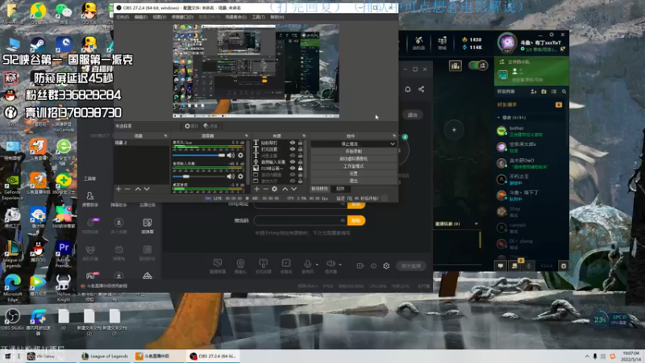Toggle lock of first text source in OBS

[x=300, y=143]
